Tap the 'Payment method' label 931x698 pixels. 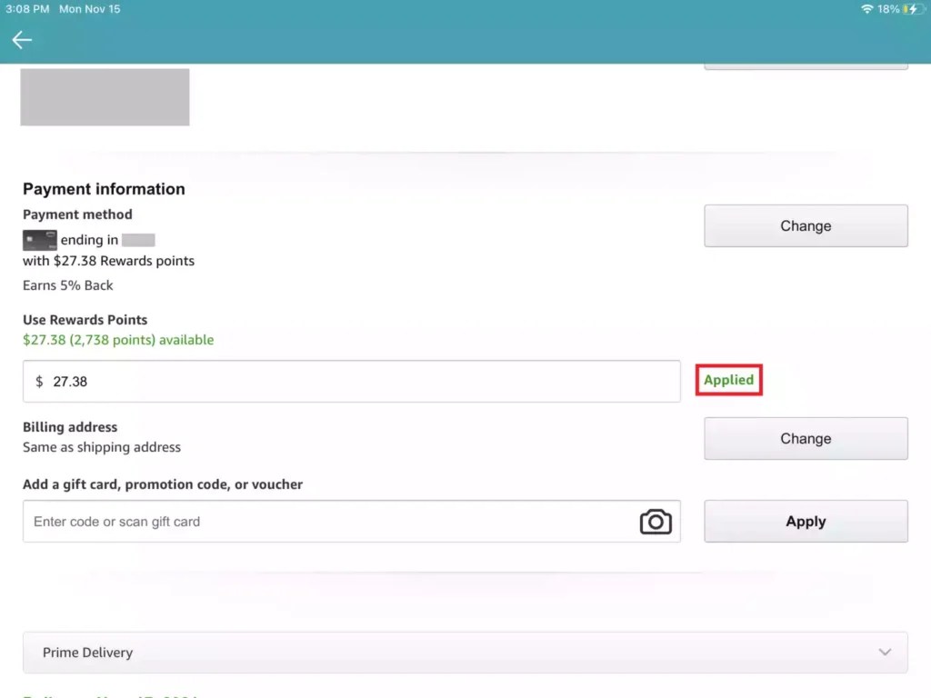pos(77,214)
